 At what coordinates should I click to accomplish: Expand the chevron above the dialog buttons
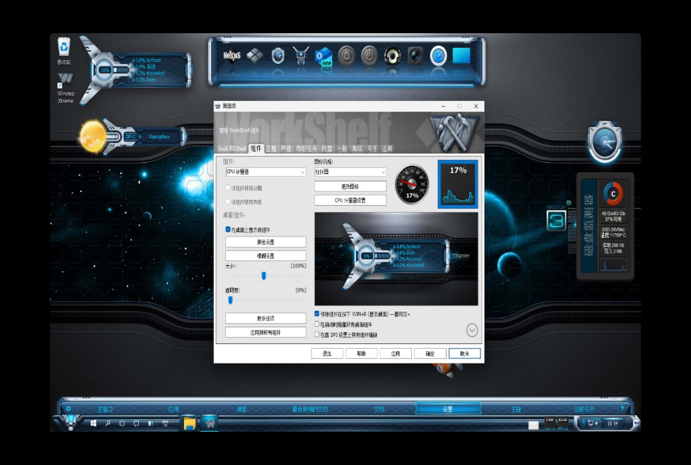tap(472, 330)
